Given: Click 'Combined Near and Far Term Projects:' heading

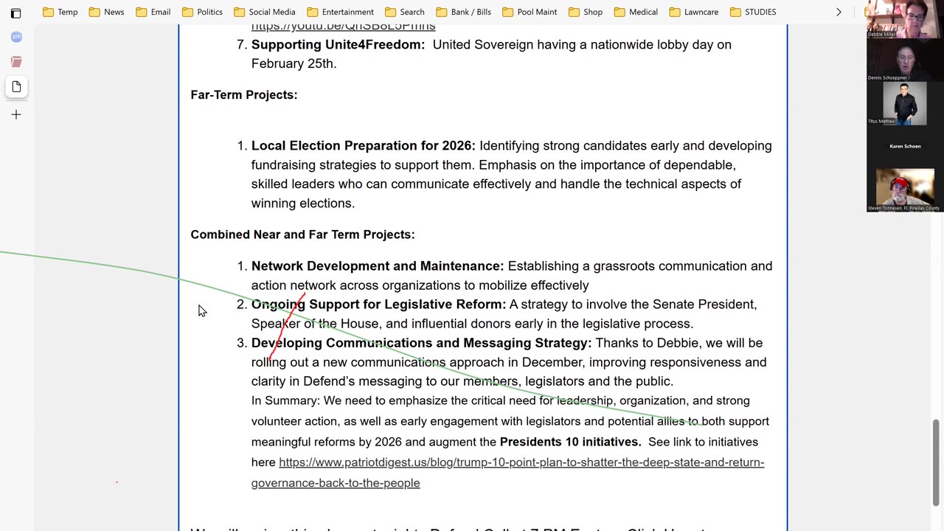Looking at the screenshot, I should pos(302,235).
